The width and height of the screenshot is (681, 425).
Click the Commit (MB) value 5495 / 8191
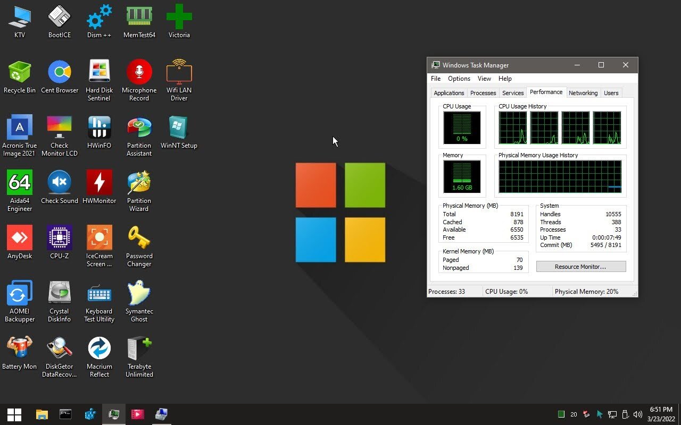coord(605,245)
